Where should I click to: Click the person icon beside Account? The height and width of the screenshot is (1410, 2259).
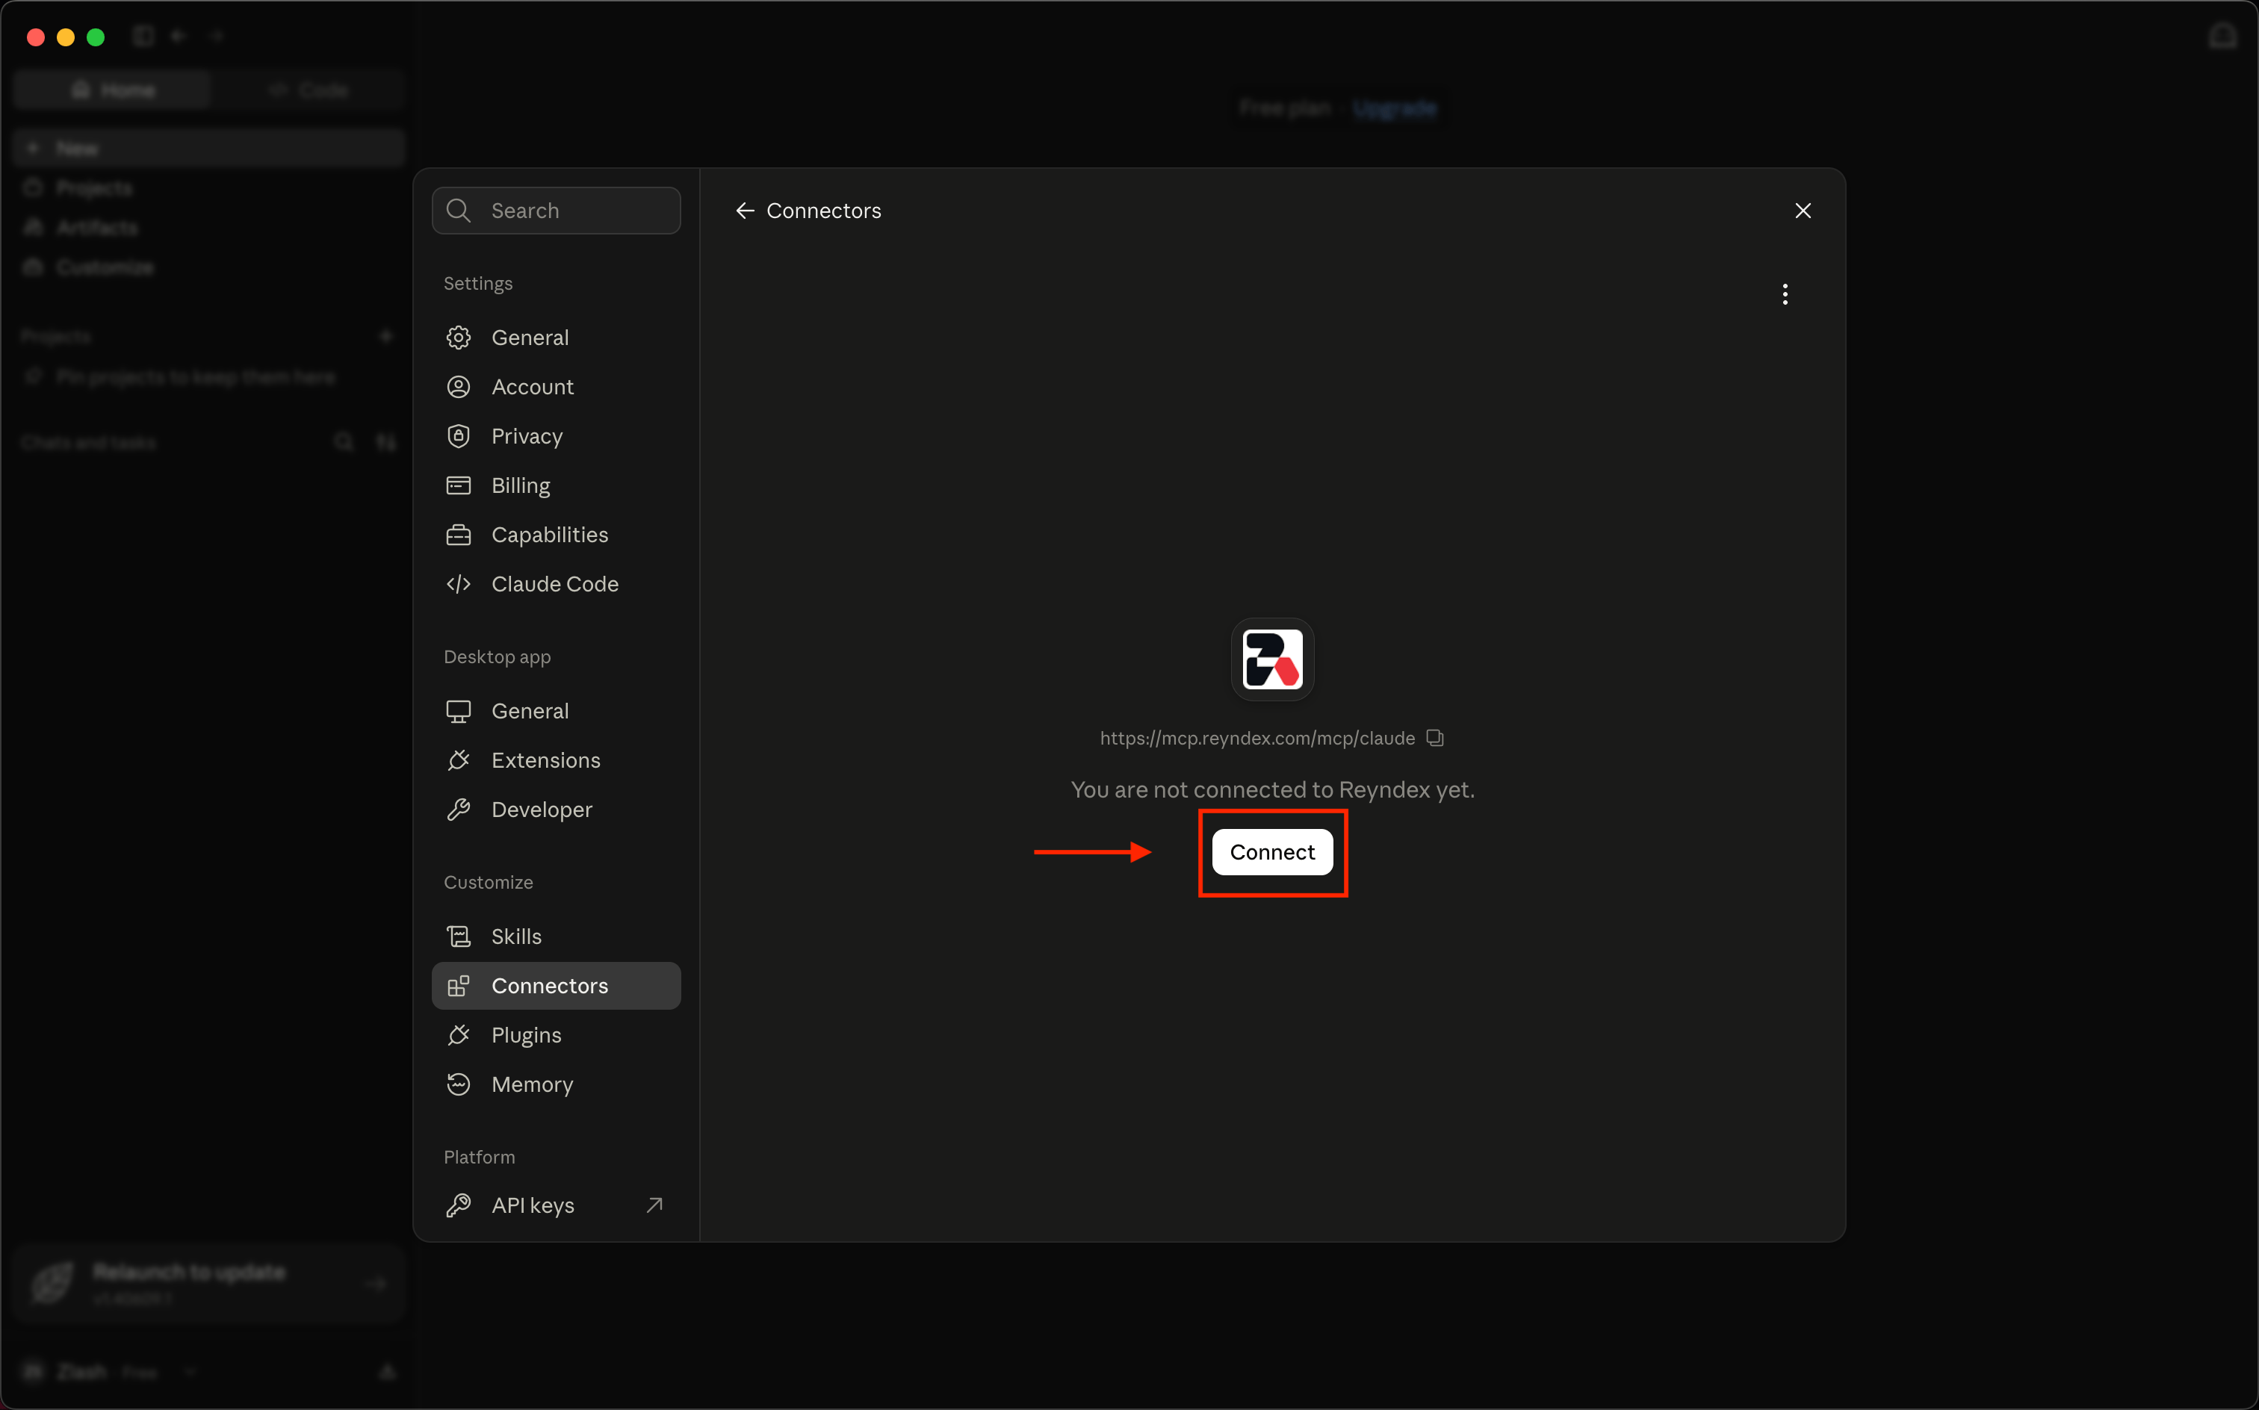[x=458, y=387]
